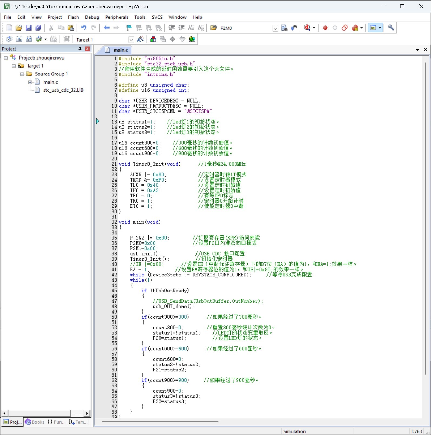
Task: Close the main.c editor tab
Action: pyautogui.click(x=425, y=50)
